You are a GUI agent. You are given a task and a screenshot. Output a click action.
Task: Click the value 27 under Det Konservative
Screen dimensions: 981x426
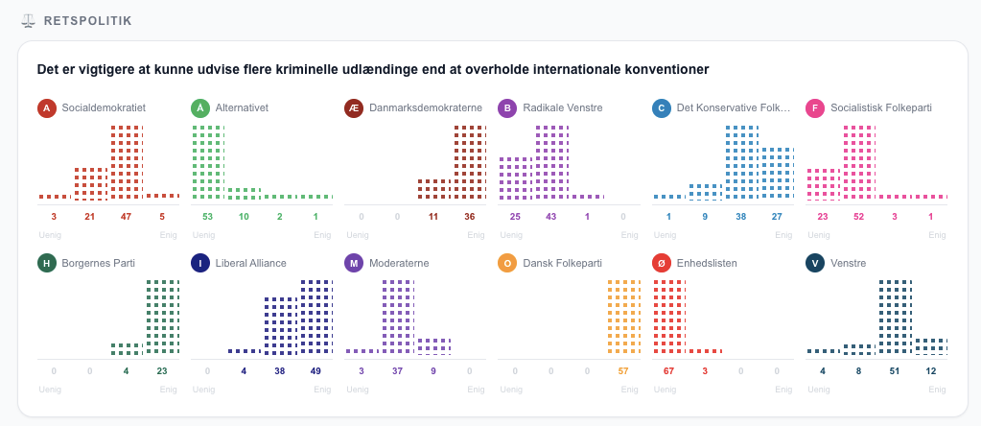pos(778,217)
